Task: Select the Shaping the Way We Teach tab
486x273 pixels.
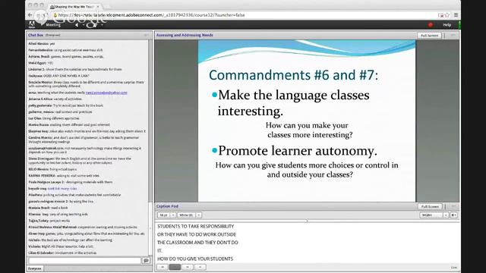Action: click(x=74, y=7)
